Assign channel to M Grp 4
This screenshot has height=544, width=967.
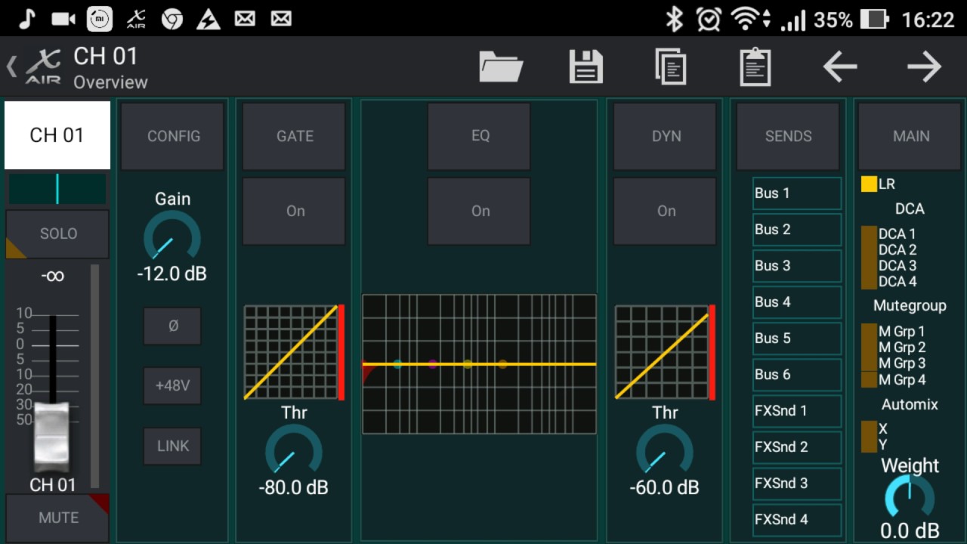pyautogui.click(x=893, y=379)
